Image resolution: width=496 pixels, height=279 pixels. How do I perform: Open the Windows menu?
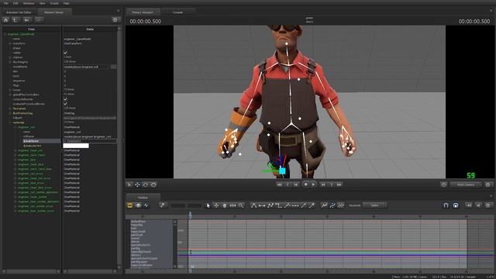pyautogui.click(x=29, y=3)
